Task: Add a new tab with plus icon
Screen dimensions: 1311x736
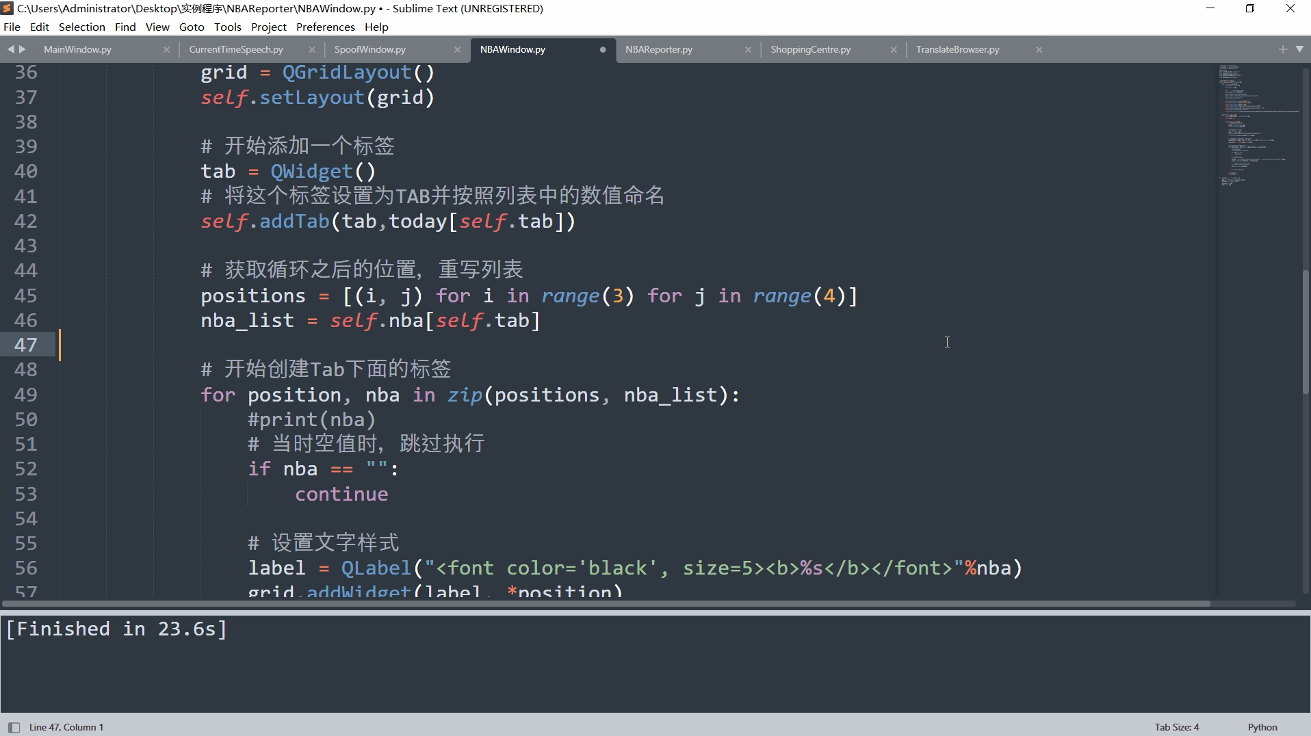Action: pos(1283,49)
